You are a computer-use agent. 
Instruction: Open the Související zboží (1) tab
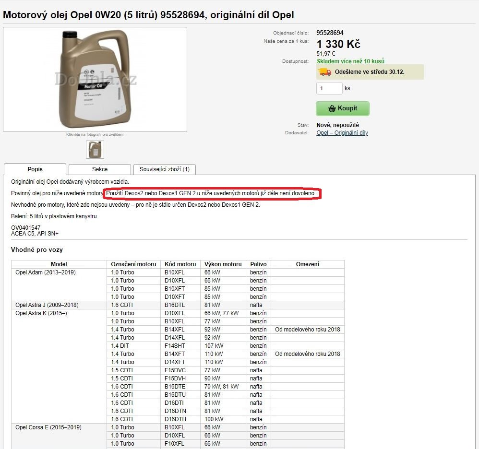(x=164, y=169)
